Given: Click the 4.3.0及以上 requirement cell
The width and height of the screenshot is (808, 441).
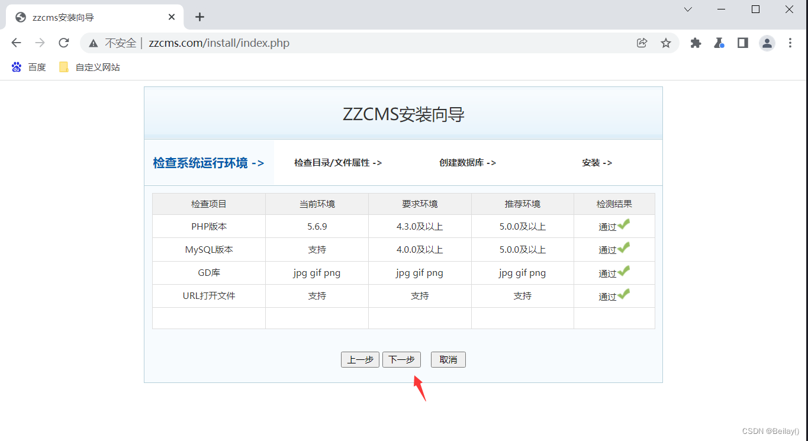Looking at the screenshot, I should tap(420, 227).
